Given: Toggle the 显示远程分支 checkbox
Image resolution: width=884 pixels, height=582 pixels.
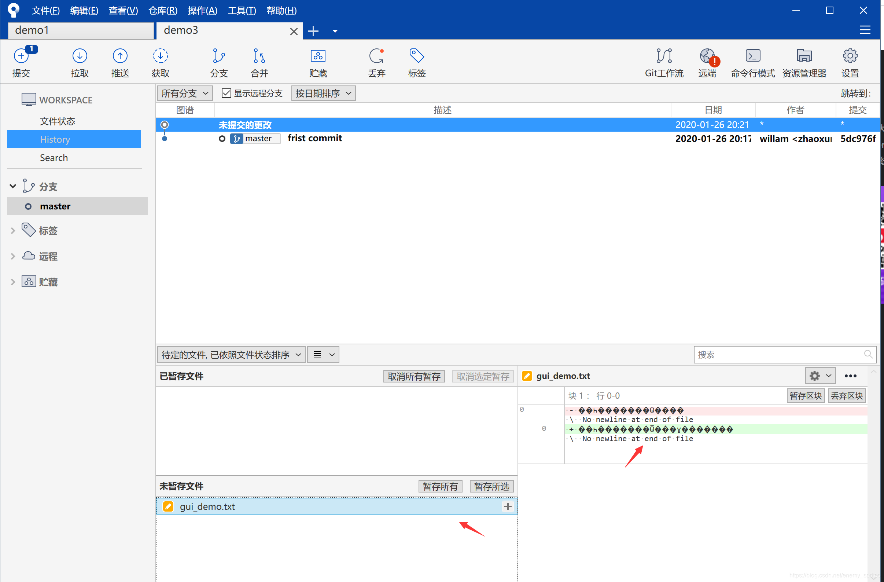Looking at the screenshot, I should pyautogui.click(x=226, y=93).
